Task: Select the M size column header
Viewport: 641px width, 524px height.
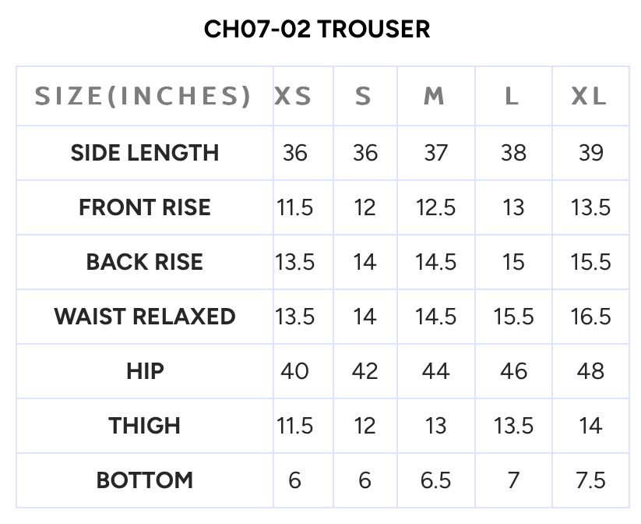Action: tap(435, 96)
